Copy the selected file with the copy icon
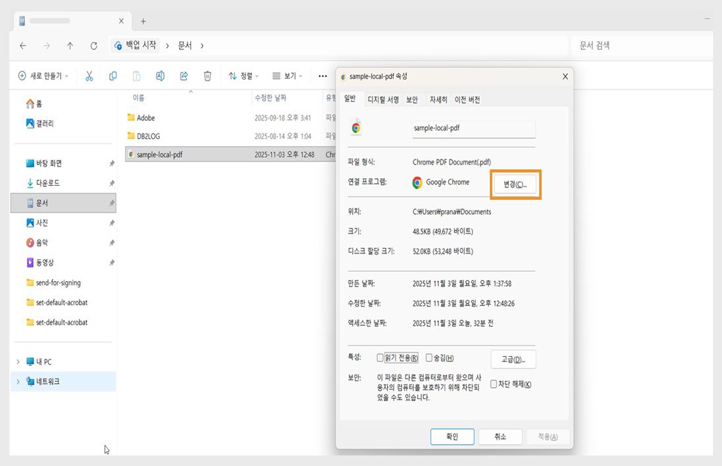 pos(113,76)
